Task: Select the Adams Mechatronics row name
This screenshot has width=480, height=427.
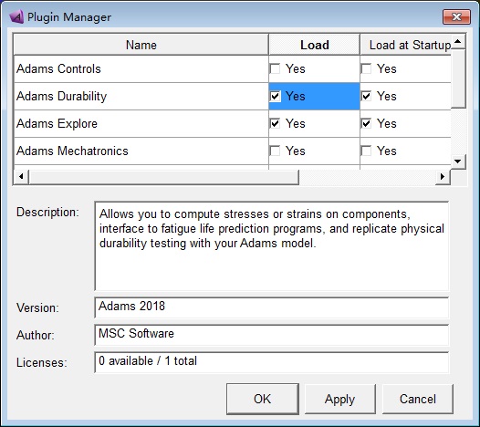Action: click(72, 151)
